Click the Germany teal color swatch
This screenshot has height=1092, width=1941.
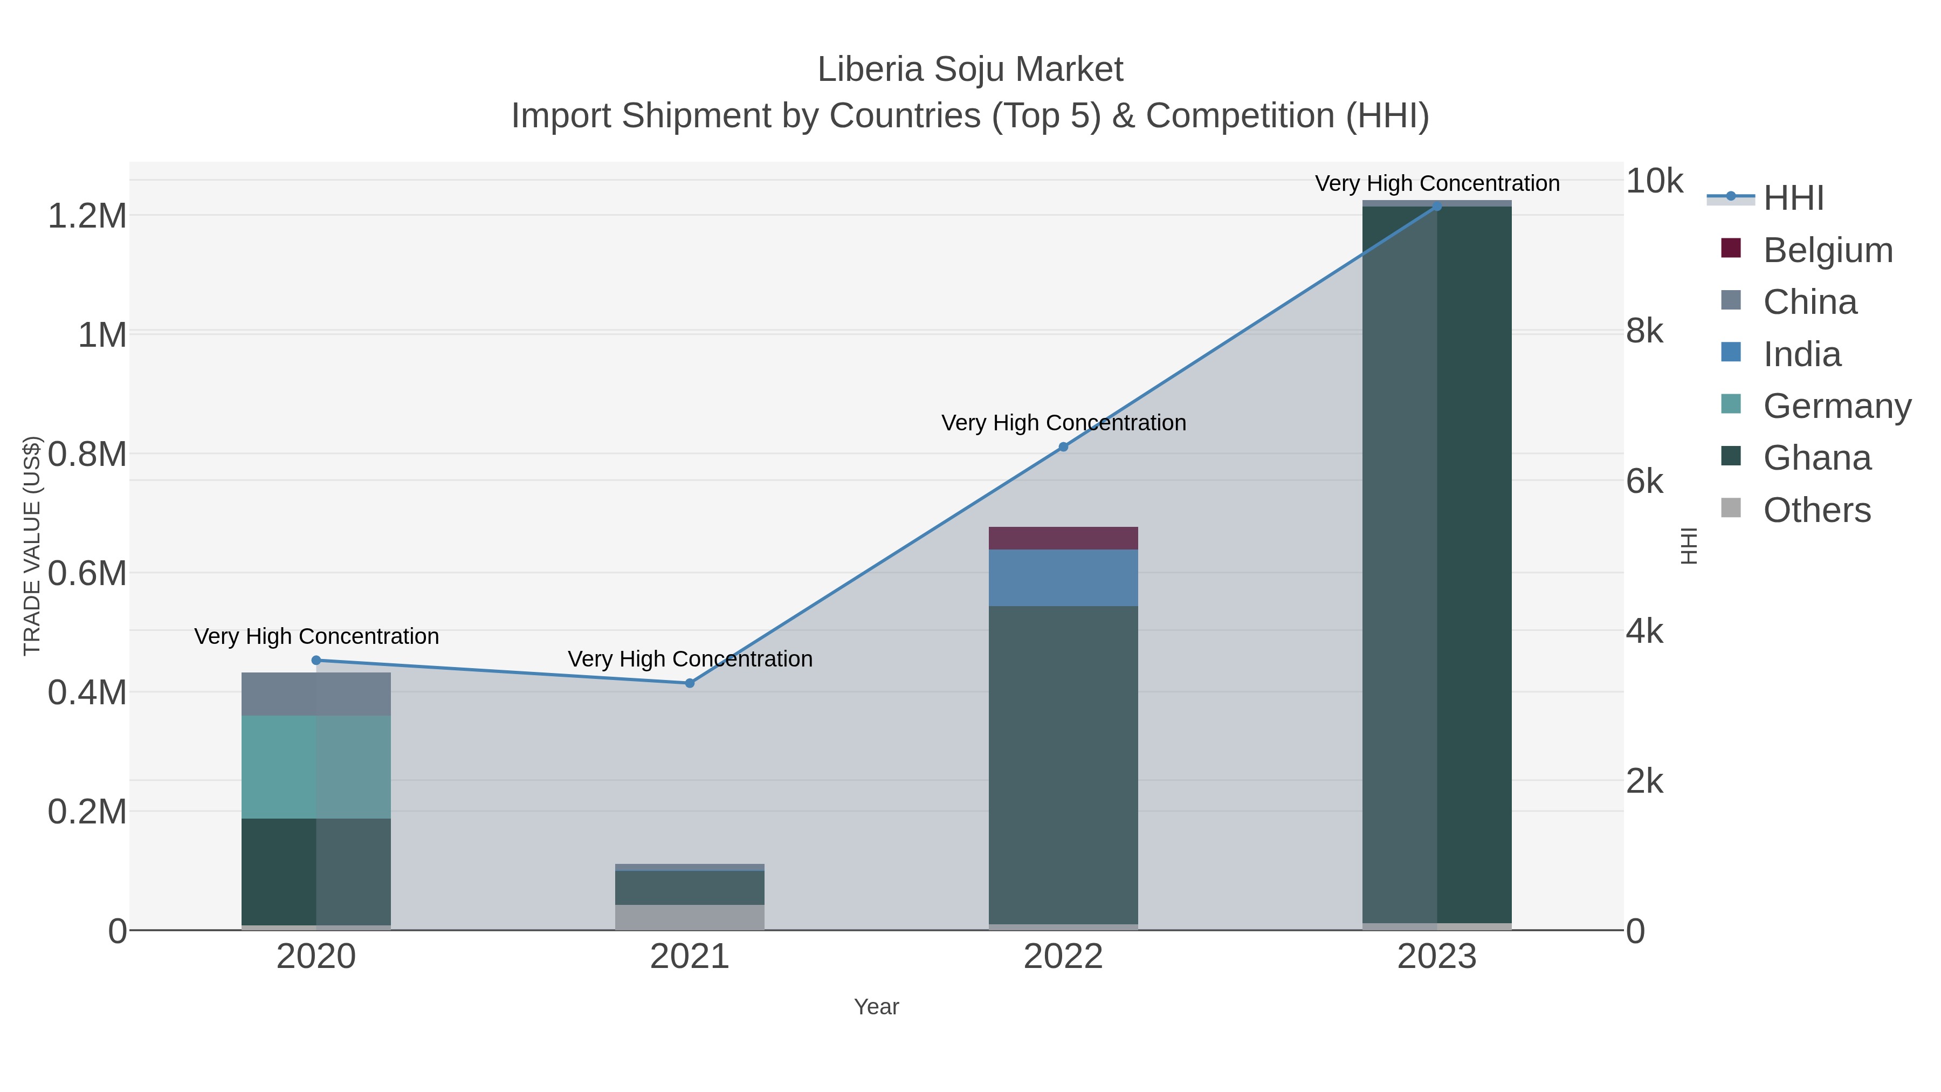click(1731, 404)
